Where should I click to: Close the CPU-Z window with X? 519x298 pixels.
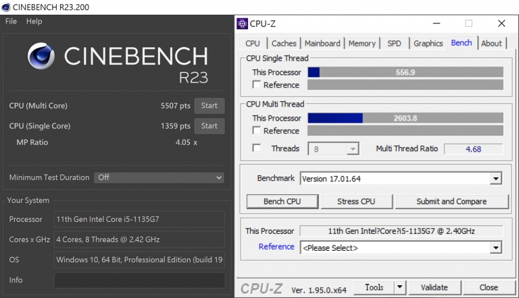[x=501, y=24]
